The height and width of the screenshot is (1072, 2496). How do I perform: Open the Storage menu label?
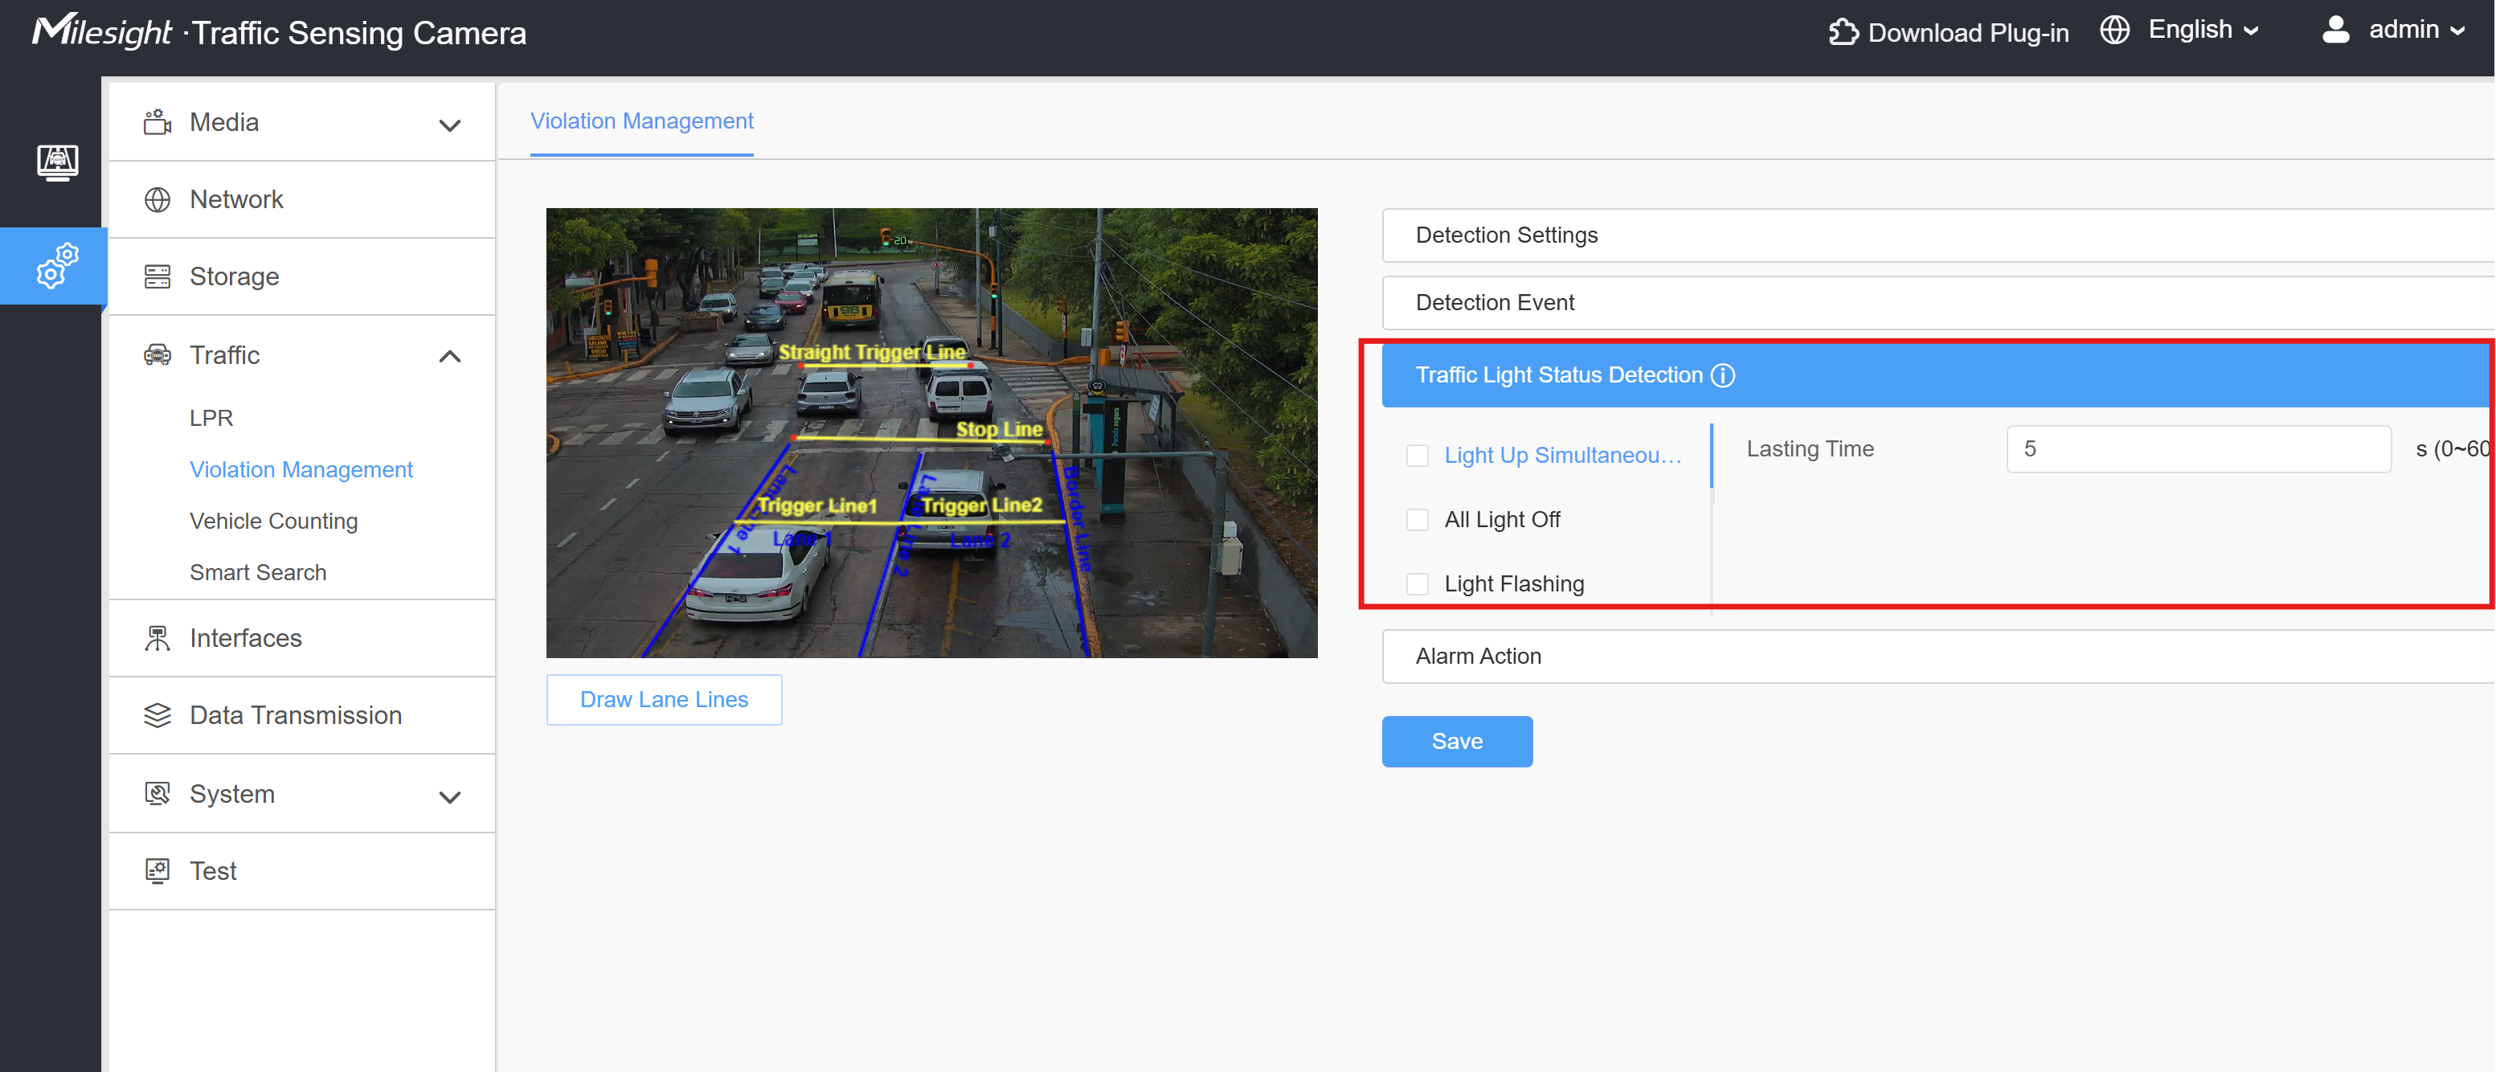(235, 277)
